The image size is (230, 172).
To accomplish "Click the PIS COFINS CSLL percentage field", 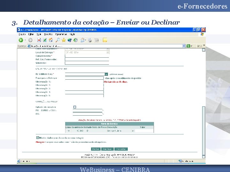I will tap(88, 110).
